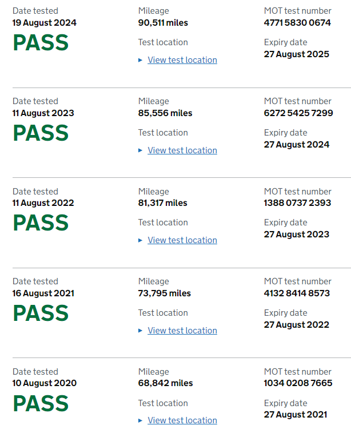Expand the triangle for the 2020 test location

tap(141, 420)
